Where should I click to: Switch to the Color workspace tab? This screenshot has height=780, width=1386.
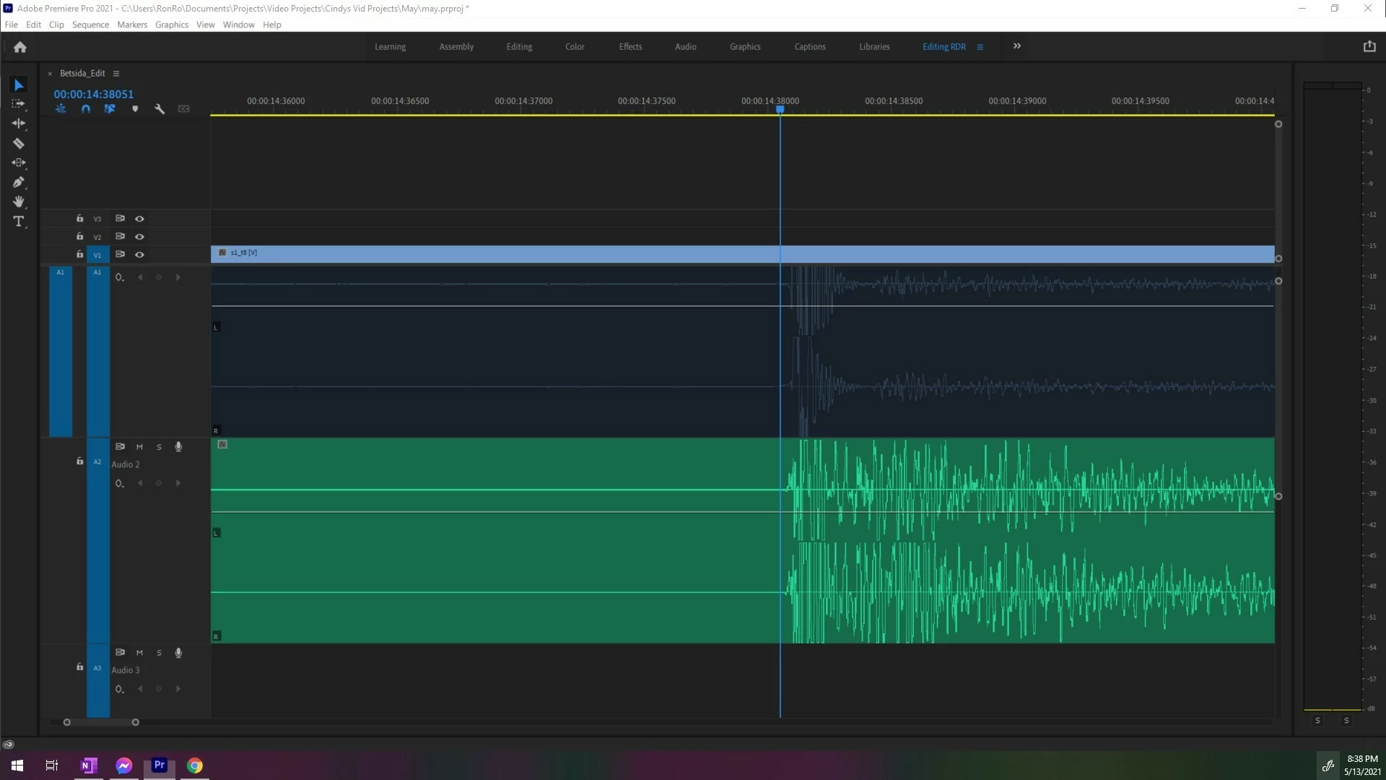(575, 47)
